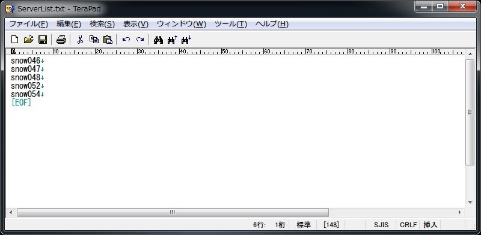Screen dimensions: 481x235
Task: Open the ファイル(F) menu
Action: point(28,24)
